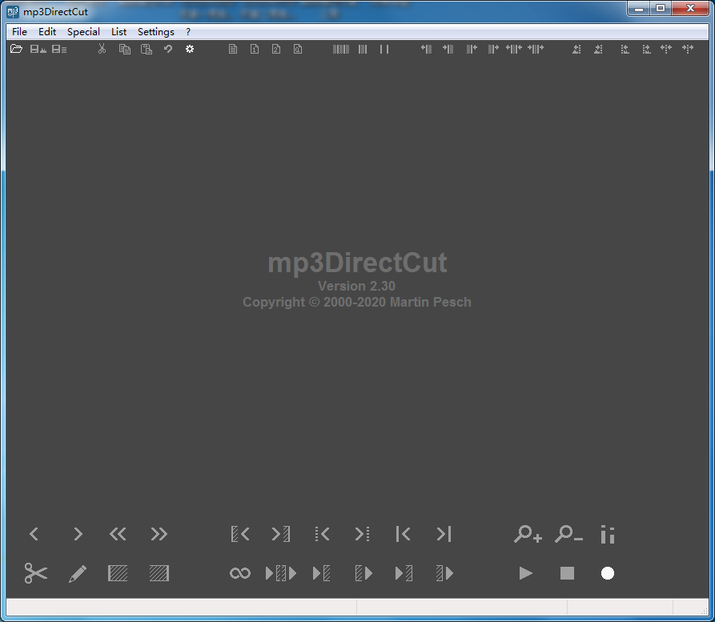Jump forward with double right chevrons

pos(159,534)
